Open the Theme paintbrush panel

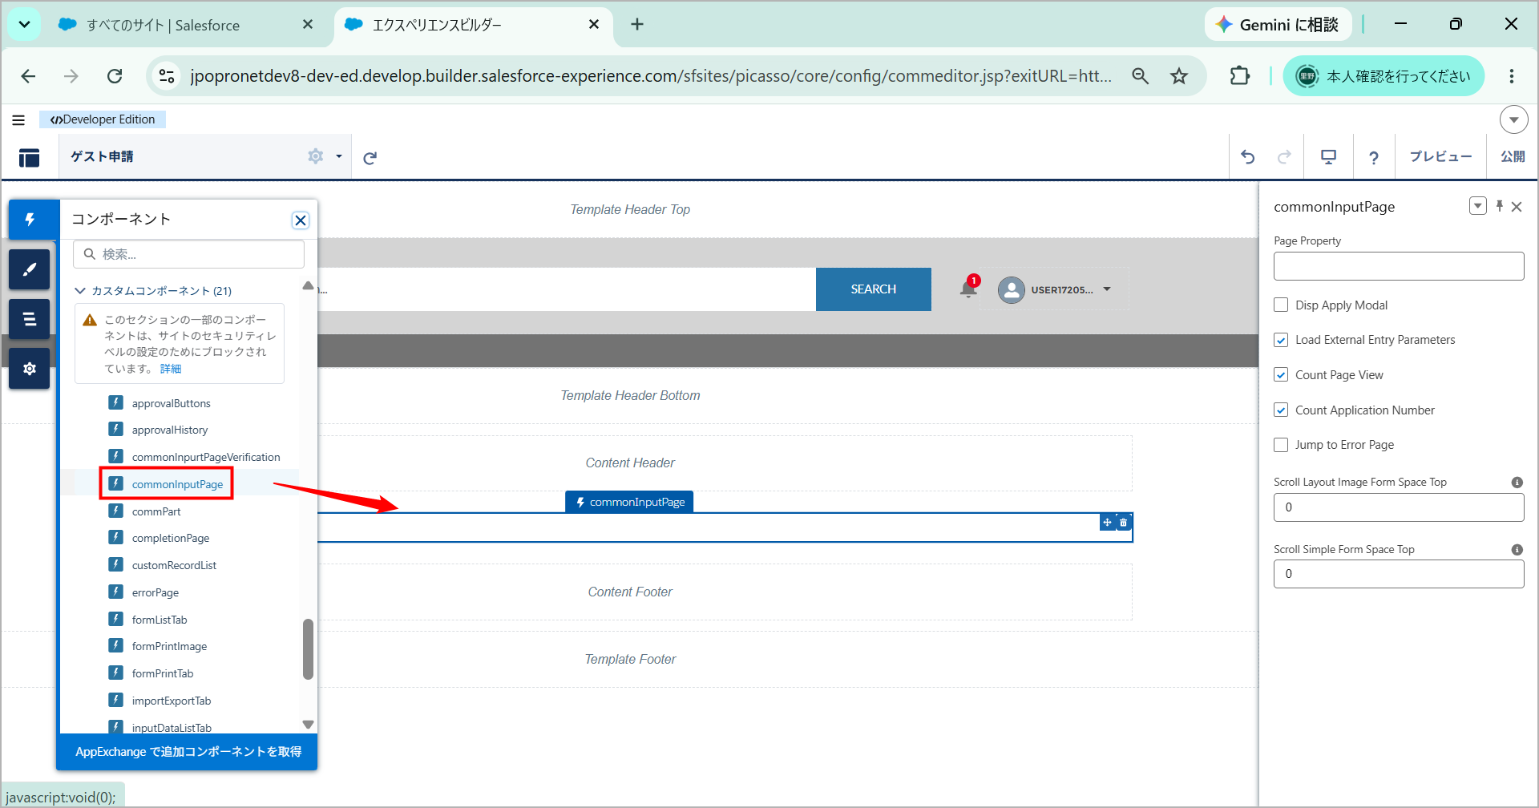[x=30, y=269]
